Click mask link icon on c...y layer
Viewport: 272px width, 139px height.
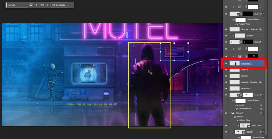click(241, 95)
